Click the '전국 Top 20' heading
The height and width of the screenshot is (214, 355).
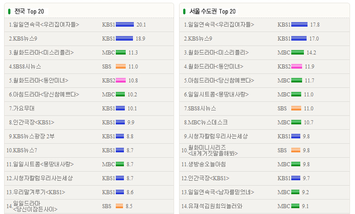[x=29, y=11]
